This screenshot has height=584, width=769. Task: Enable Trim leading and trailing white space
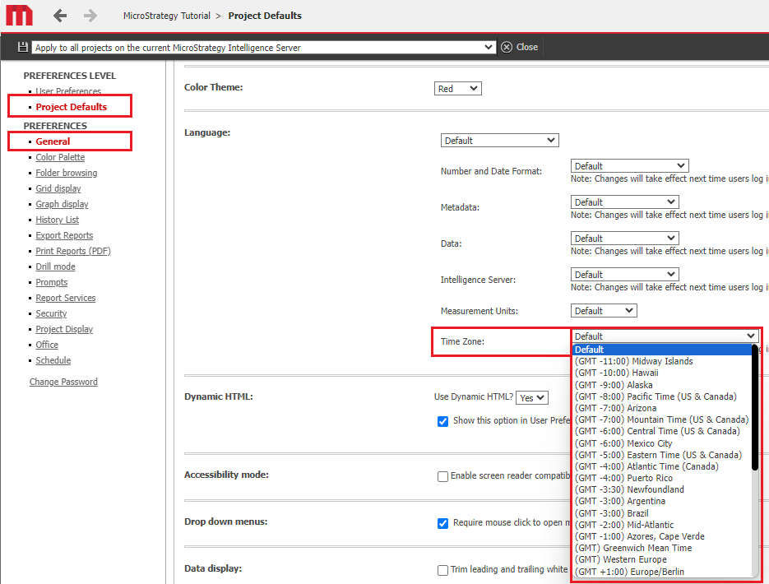tap(442, 570)
